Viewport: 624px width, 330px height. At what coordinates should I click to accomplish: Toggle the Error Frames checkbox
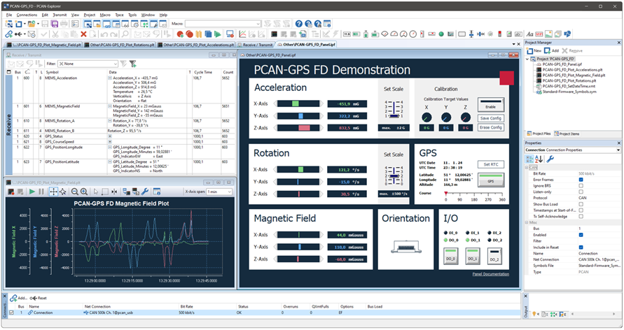(581, 179)
